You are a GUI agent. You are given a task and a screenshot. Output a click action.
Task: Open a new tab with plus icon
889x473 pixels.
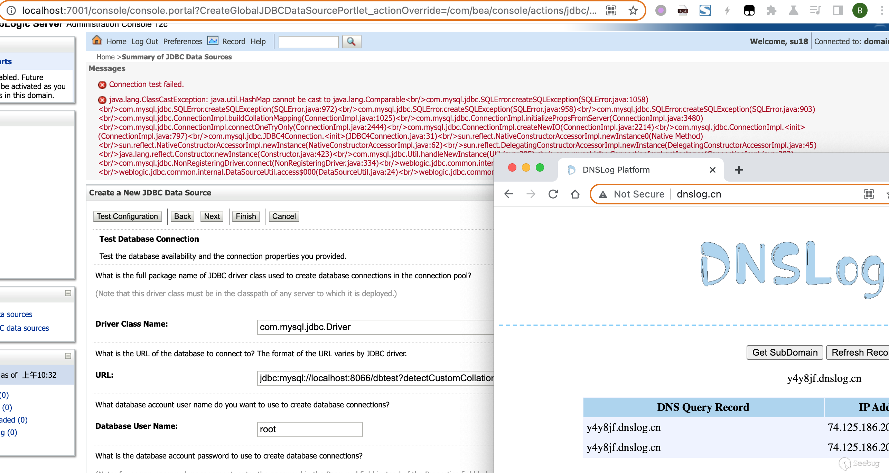tap(739, 170)
